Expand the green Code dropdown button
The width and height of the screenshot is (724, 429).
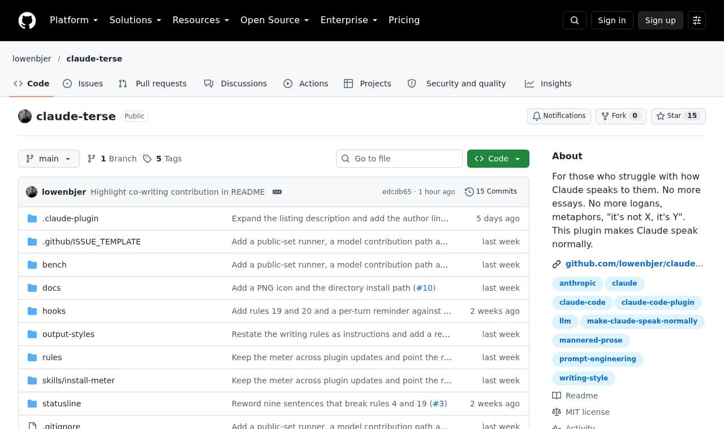pos(498,159)
